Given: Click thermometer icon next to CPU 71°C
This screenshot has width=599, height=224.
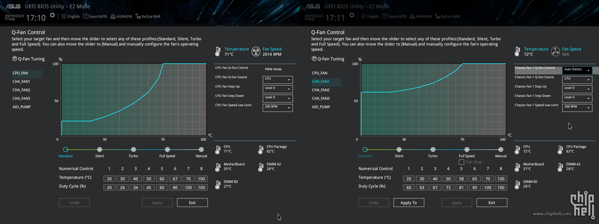Looking at the screenshot, I should 218,150.
